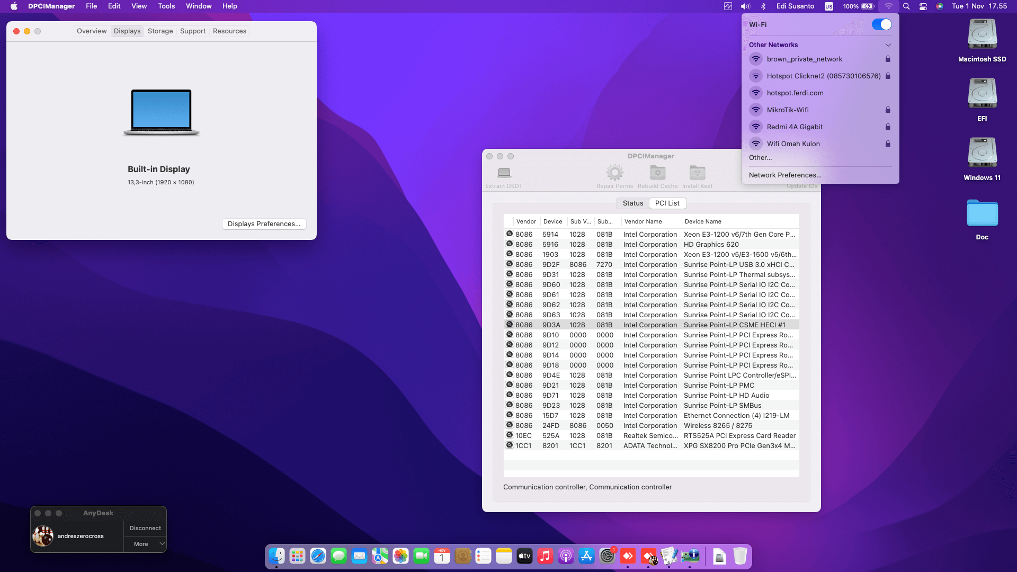
Task: Open Spotlight search in menu bar
Action: pyautogui.click(x=906, y=6)
